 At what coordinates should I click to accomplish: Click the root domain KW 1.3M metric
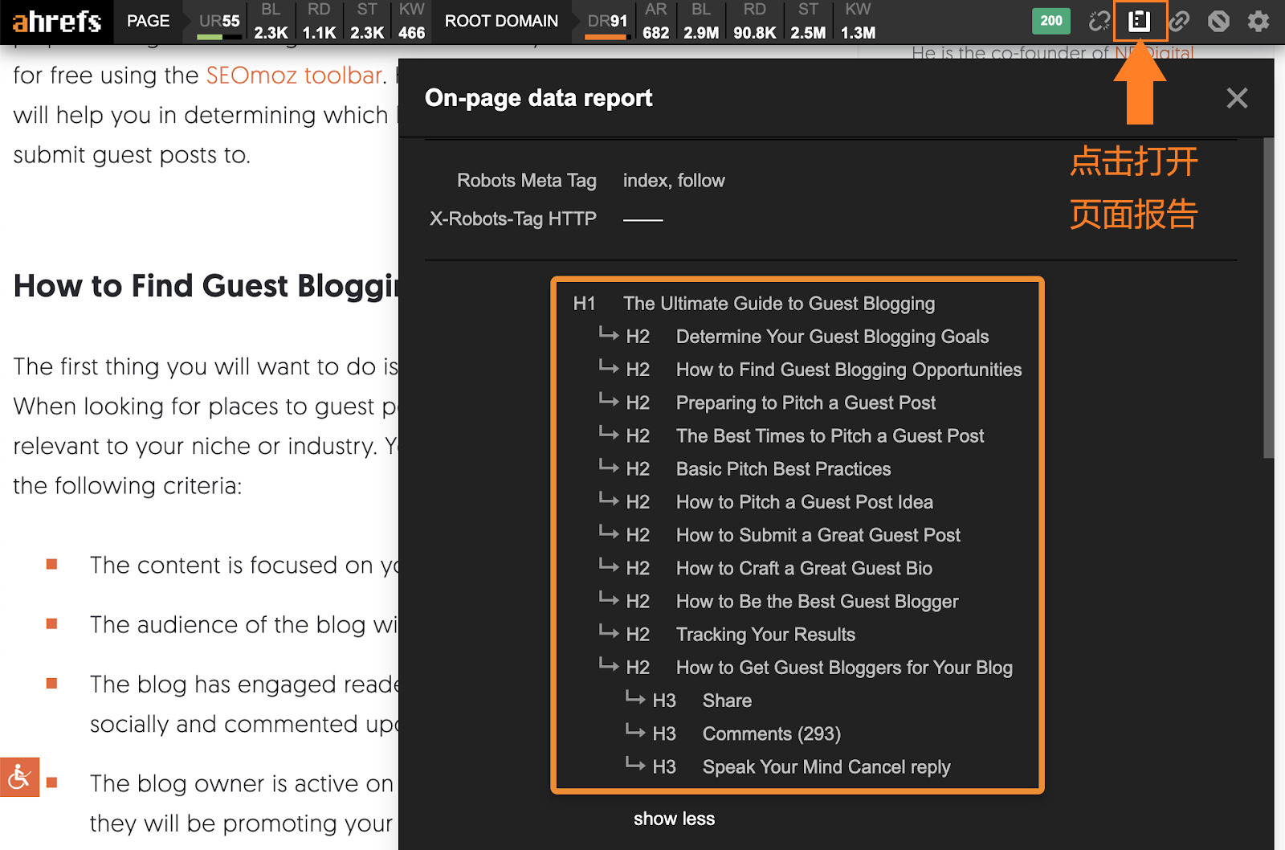coord(858,22)
